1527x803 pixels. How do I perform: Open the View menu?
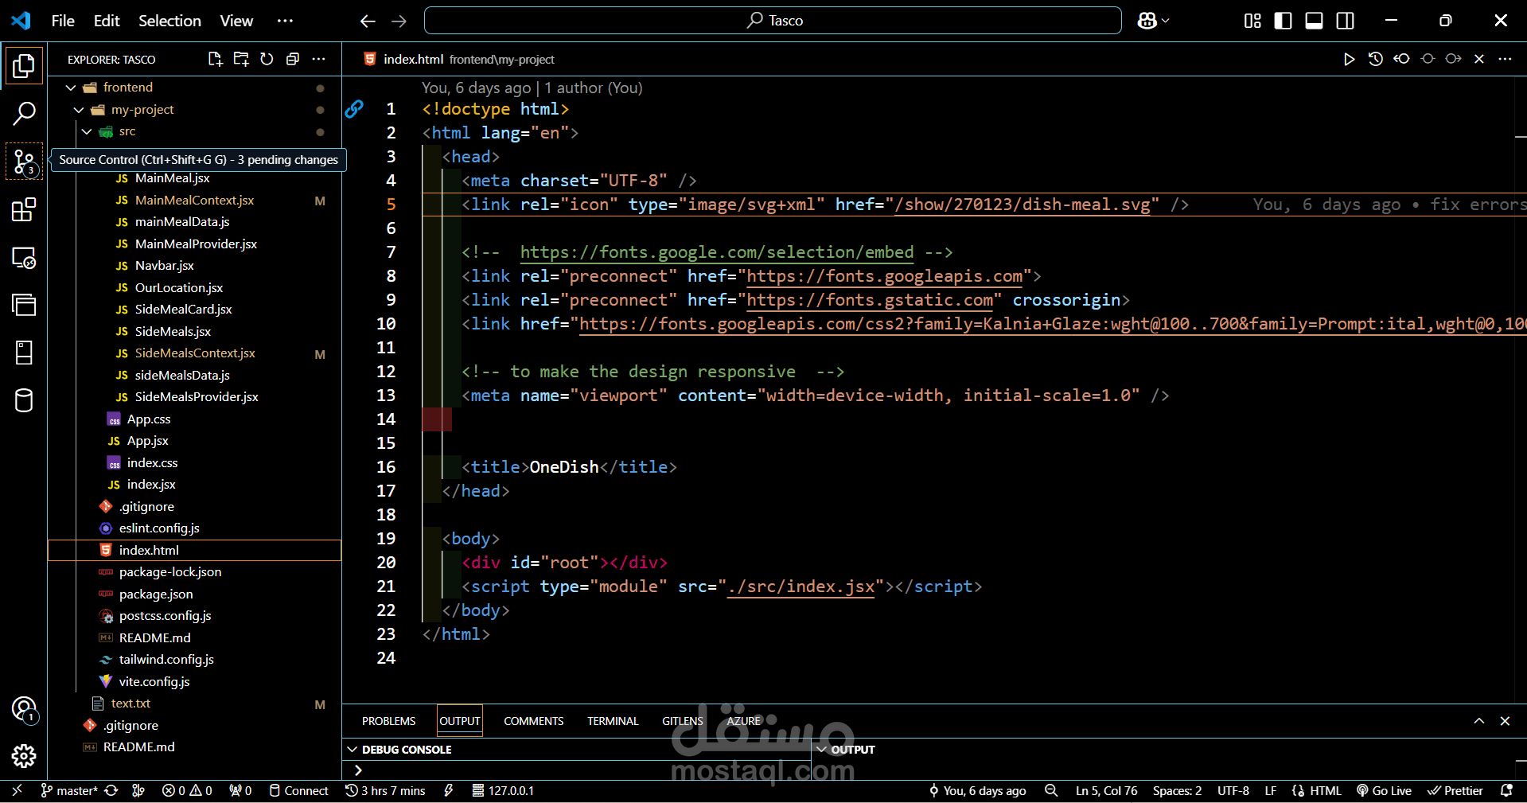point(236,21)
